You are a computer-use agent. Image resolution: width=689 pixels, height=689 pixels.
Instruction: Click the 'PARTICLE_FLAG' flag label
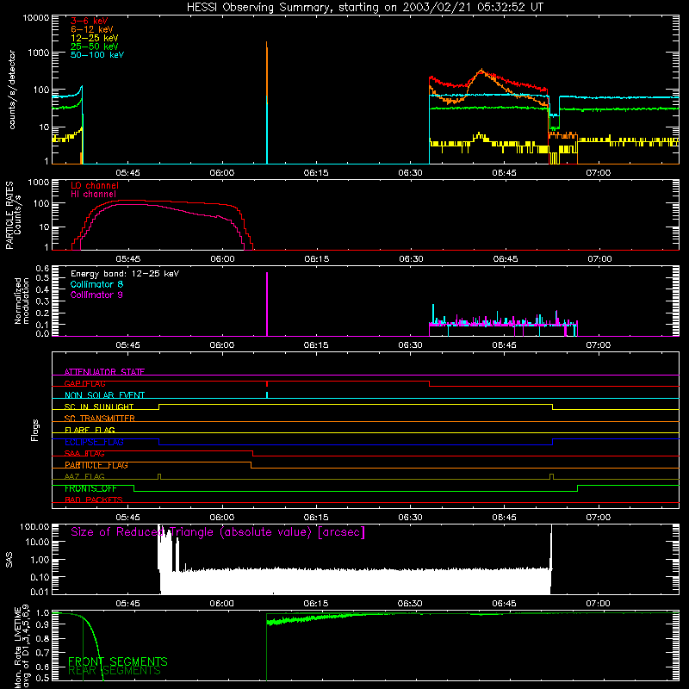tap(96, 465)
